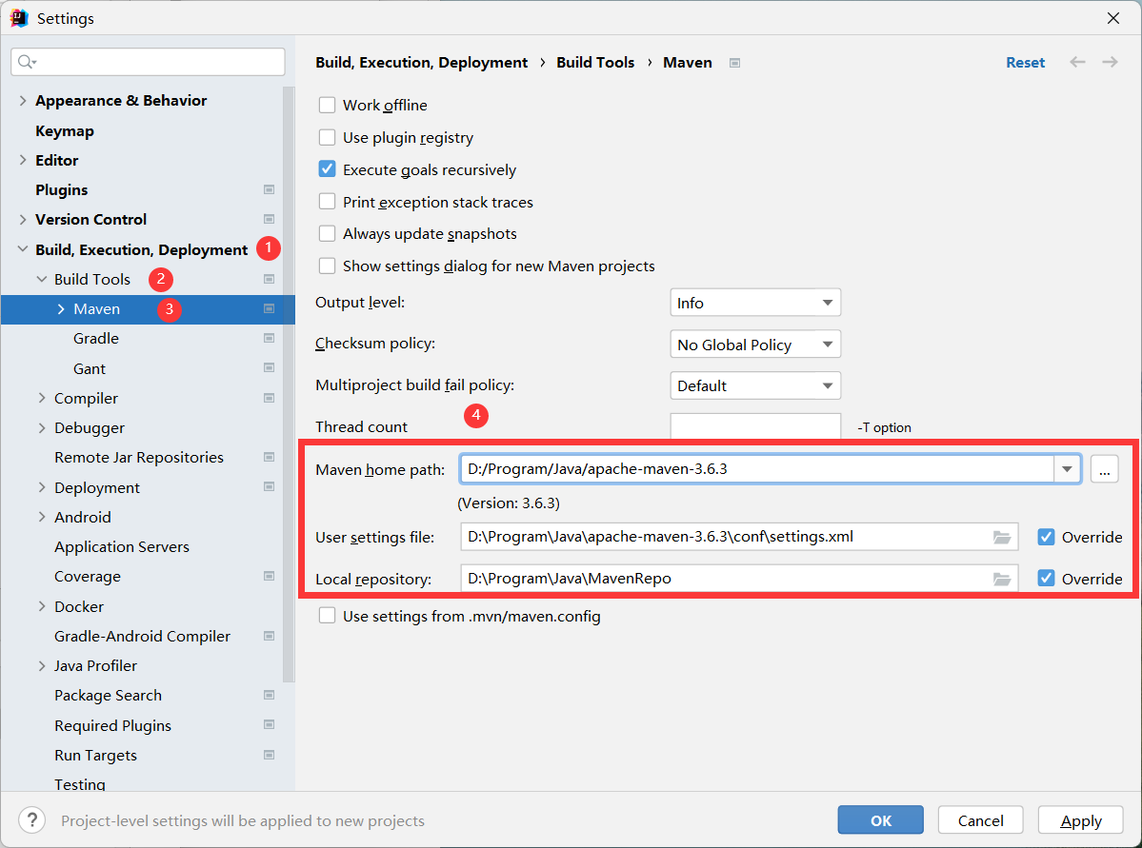Enable Work offline checkbox

coord(327,106)
